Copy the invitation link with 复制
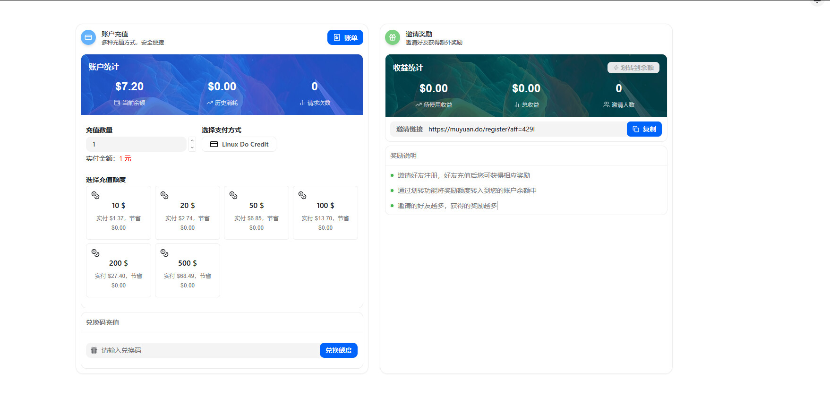The width and height of the screenshot is (830, 416). (x=644, y=129)
